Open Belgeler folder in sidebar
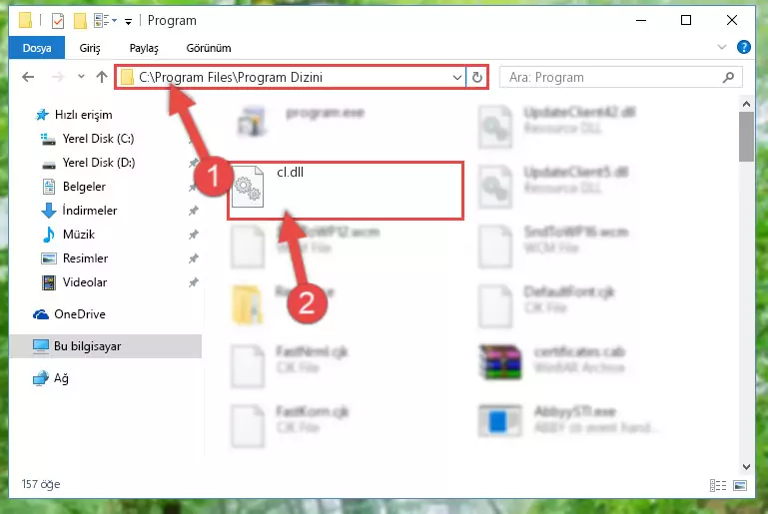 [x=84, y=187]
